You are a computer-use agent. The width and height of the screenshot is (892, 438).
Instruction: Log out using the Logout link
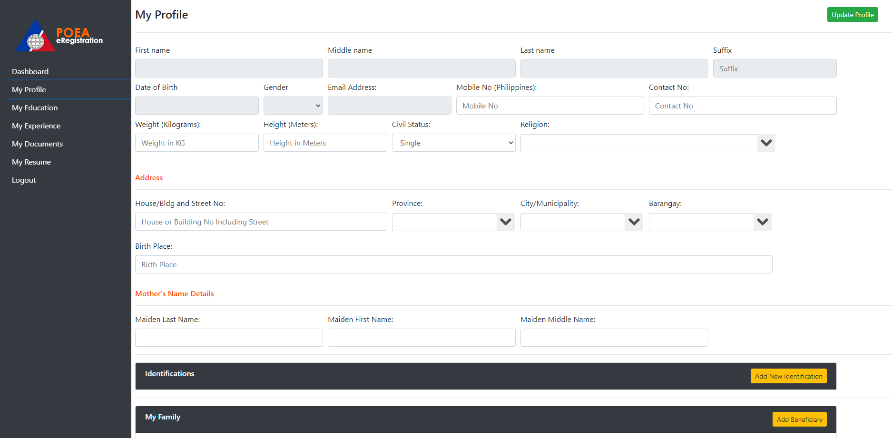pyautogui.click(x=24, y=180)
